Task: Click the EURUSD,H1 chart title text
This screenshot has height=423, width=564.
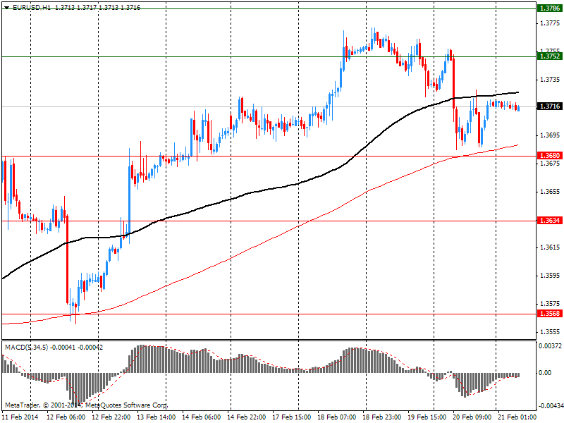Action: pos(32,7)
